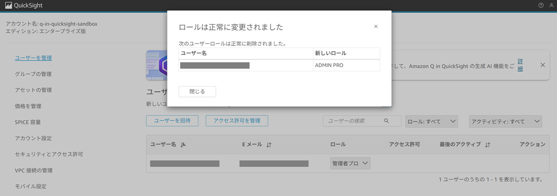This screenshot has height=196, width=557.
Task: Click the dialog title ロールは正常に変更されました
Action: coord(231,27)
